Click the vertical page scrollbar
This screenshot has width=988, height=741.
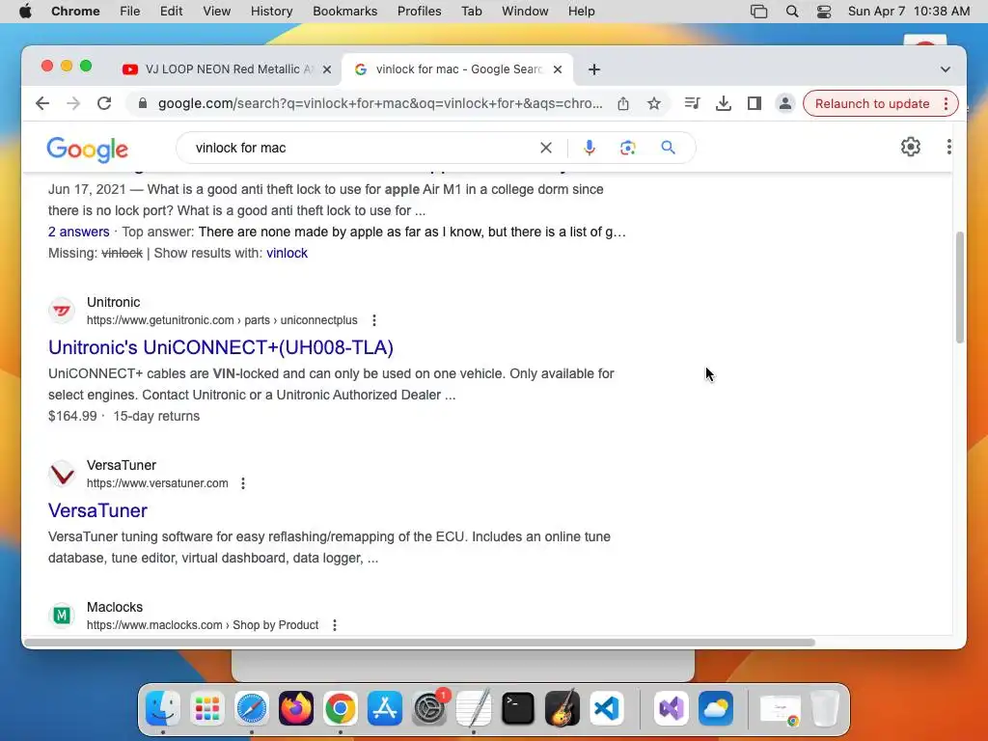[960, 287]
